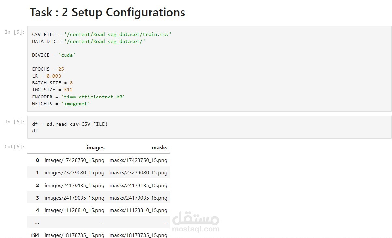The width and height of the screenshot is (392, 238).
Task: Click the 'Task : 2 Setup Configurations' heading
Action: click(107, 12)
